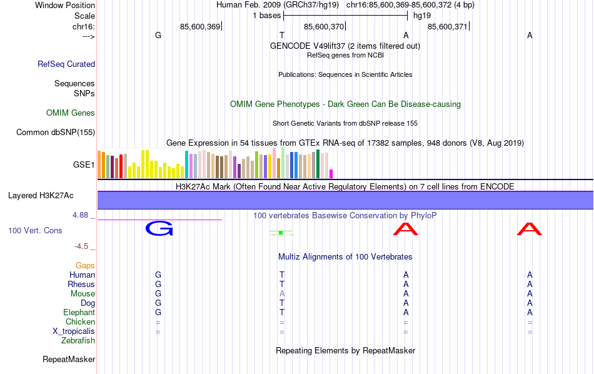Click the chr16:85,600,369-85,600,372 (4 bp) window position text
Viewport: 594px width, 374px height.
[x=410, y=5]
